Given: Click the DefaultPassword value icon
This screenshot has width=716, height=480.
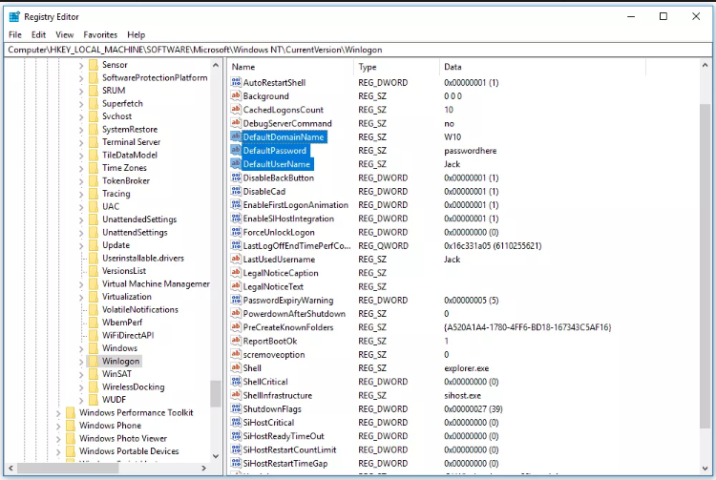Looking at the screenshot, I should coord(236,150).
